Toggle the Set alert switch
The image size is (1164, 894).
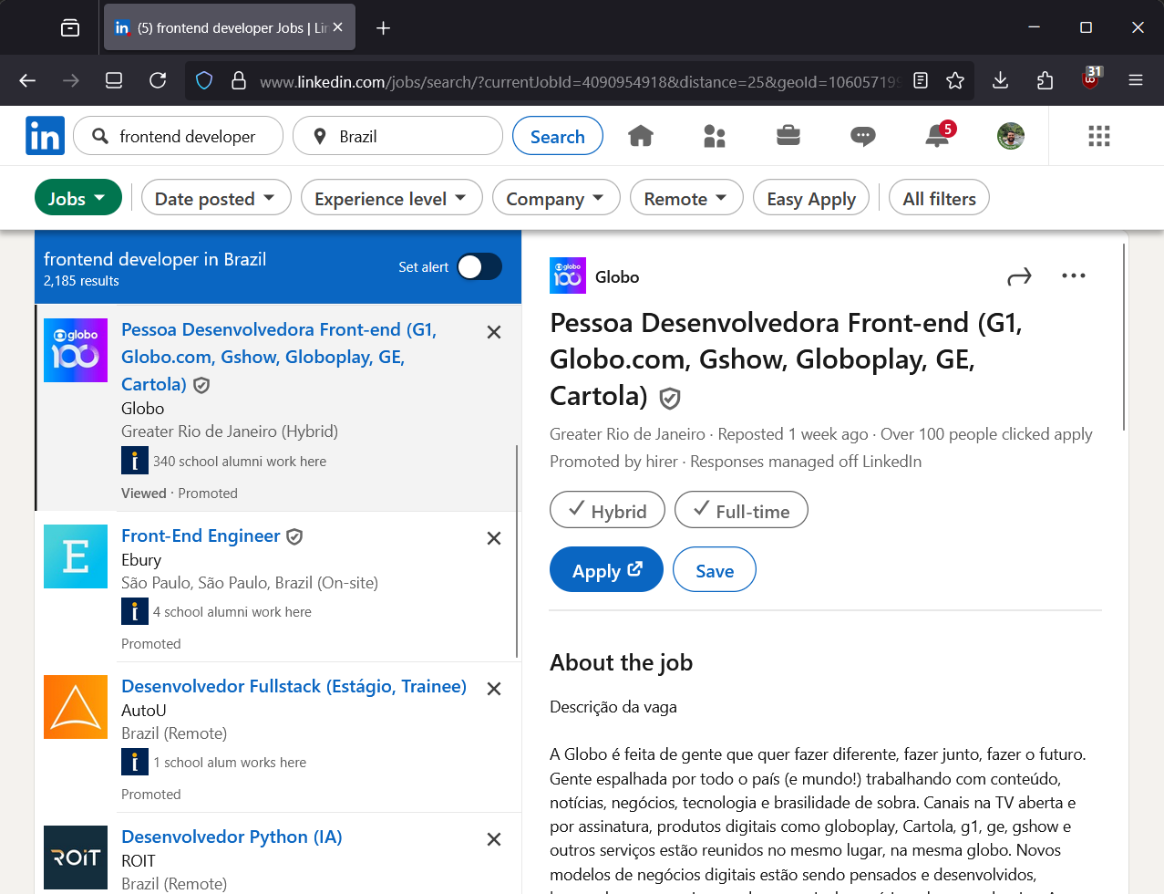pyautogui.click(x=479, y=266)
